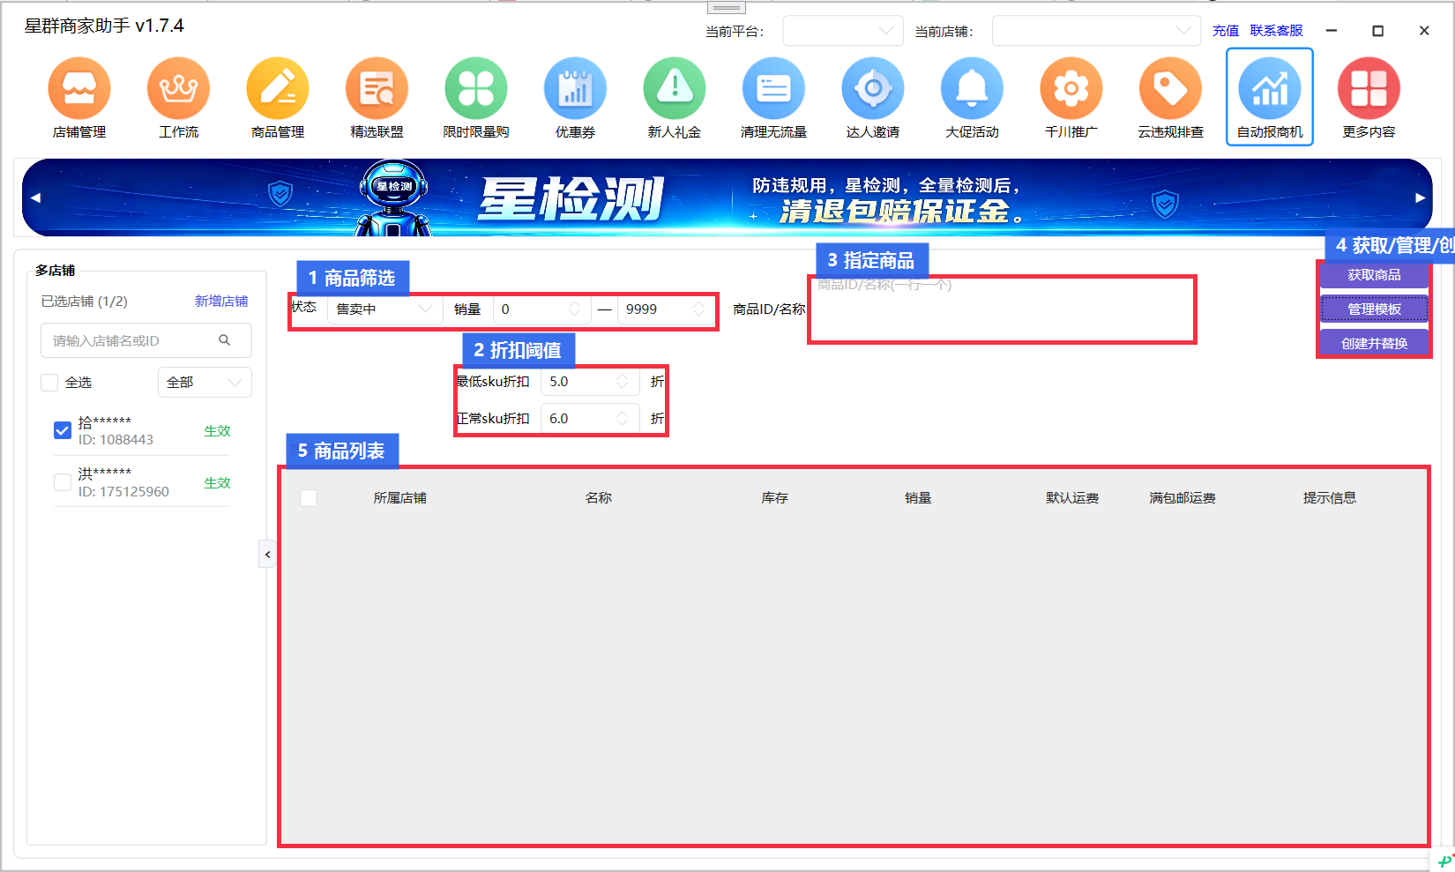Image resolution: width=1455 pixels, height=872 pixels.
Task: Click the 获取商品 button
Action: (x=1374, y=275)
